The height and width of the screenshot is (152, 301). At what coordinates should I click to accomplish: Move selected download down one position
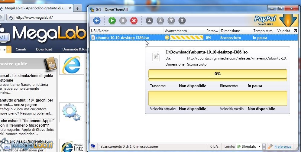171,21
